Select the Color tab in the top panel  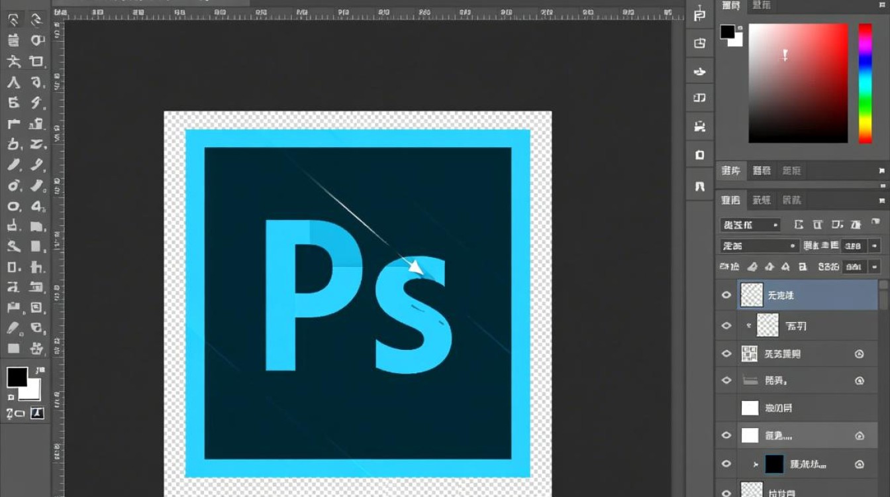coord(731,6)
